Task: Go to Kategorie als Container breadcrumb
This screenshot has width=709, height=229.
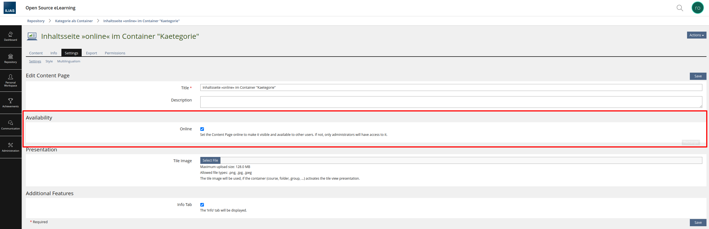Action: click(x=74, y=21)
